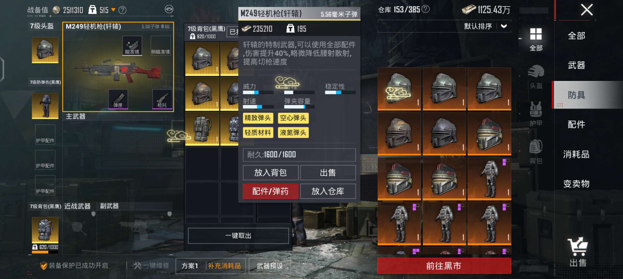Expand the 默认排序 sort dropdown
This screenshot has width=623, height=279.
click(504, 26)
